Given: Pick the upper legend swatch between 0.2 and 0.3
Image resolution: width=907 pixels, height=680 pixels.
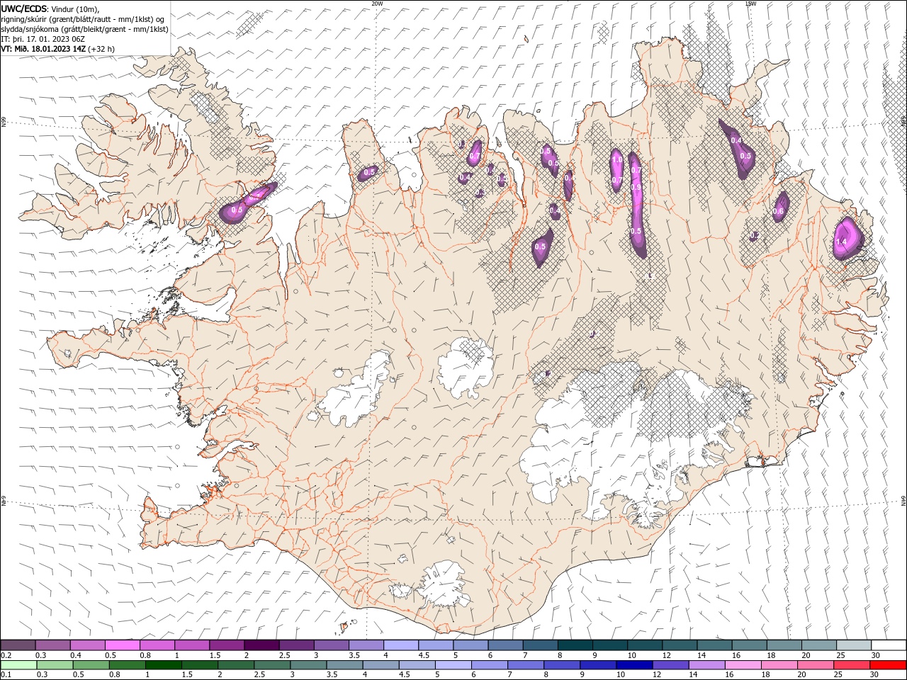Looking at the screenshot, I should pyautogui.click(x=18, y=645).
